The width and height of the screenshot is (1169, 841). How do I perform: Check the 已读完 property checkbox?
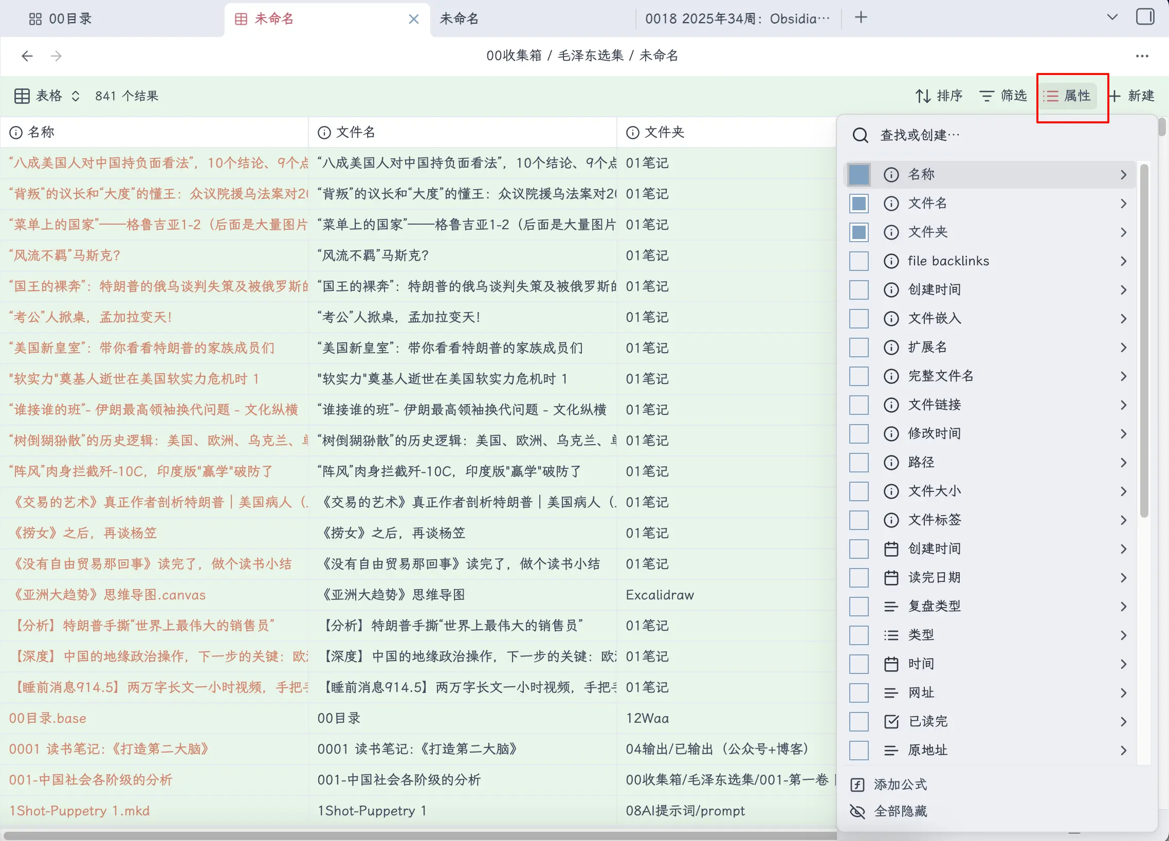tap(858, 721)
